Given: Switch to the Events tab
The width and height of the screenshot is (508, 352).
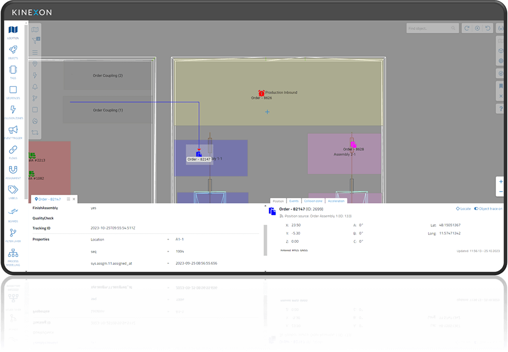Looking at the screenshot, I should [x=293, y=201].
